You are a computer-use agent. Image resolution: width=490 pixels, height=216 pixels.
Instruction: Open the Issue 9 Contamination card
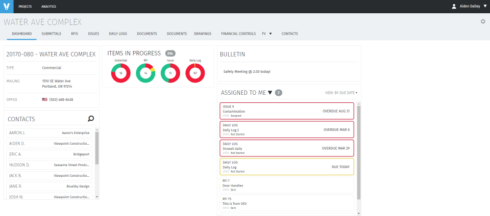click(x=287, y=111)
